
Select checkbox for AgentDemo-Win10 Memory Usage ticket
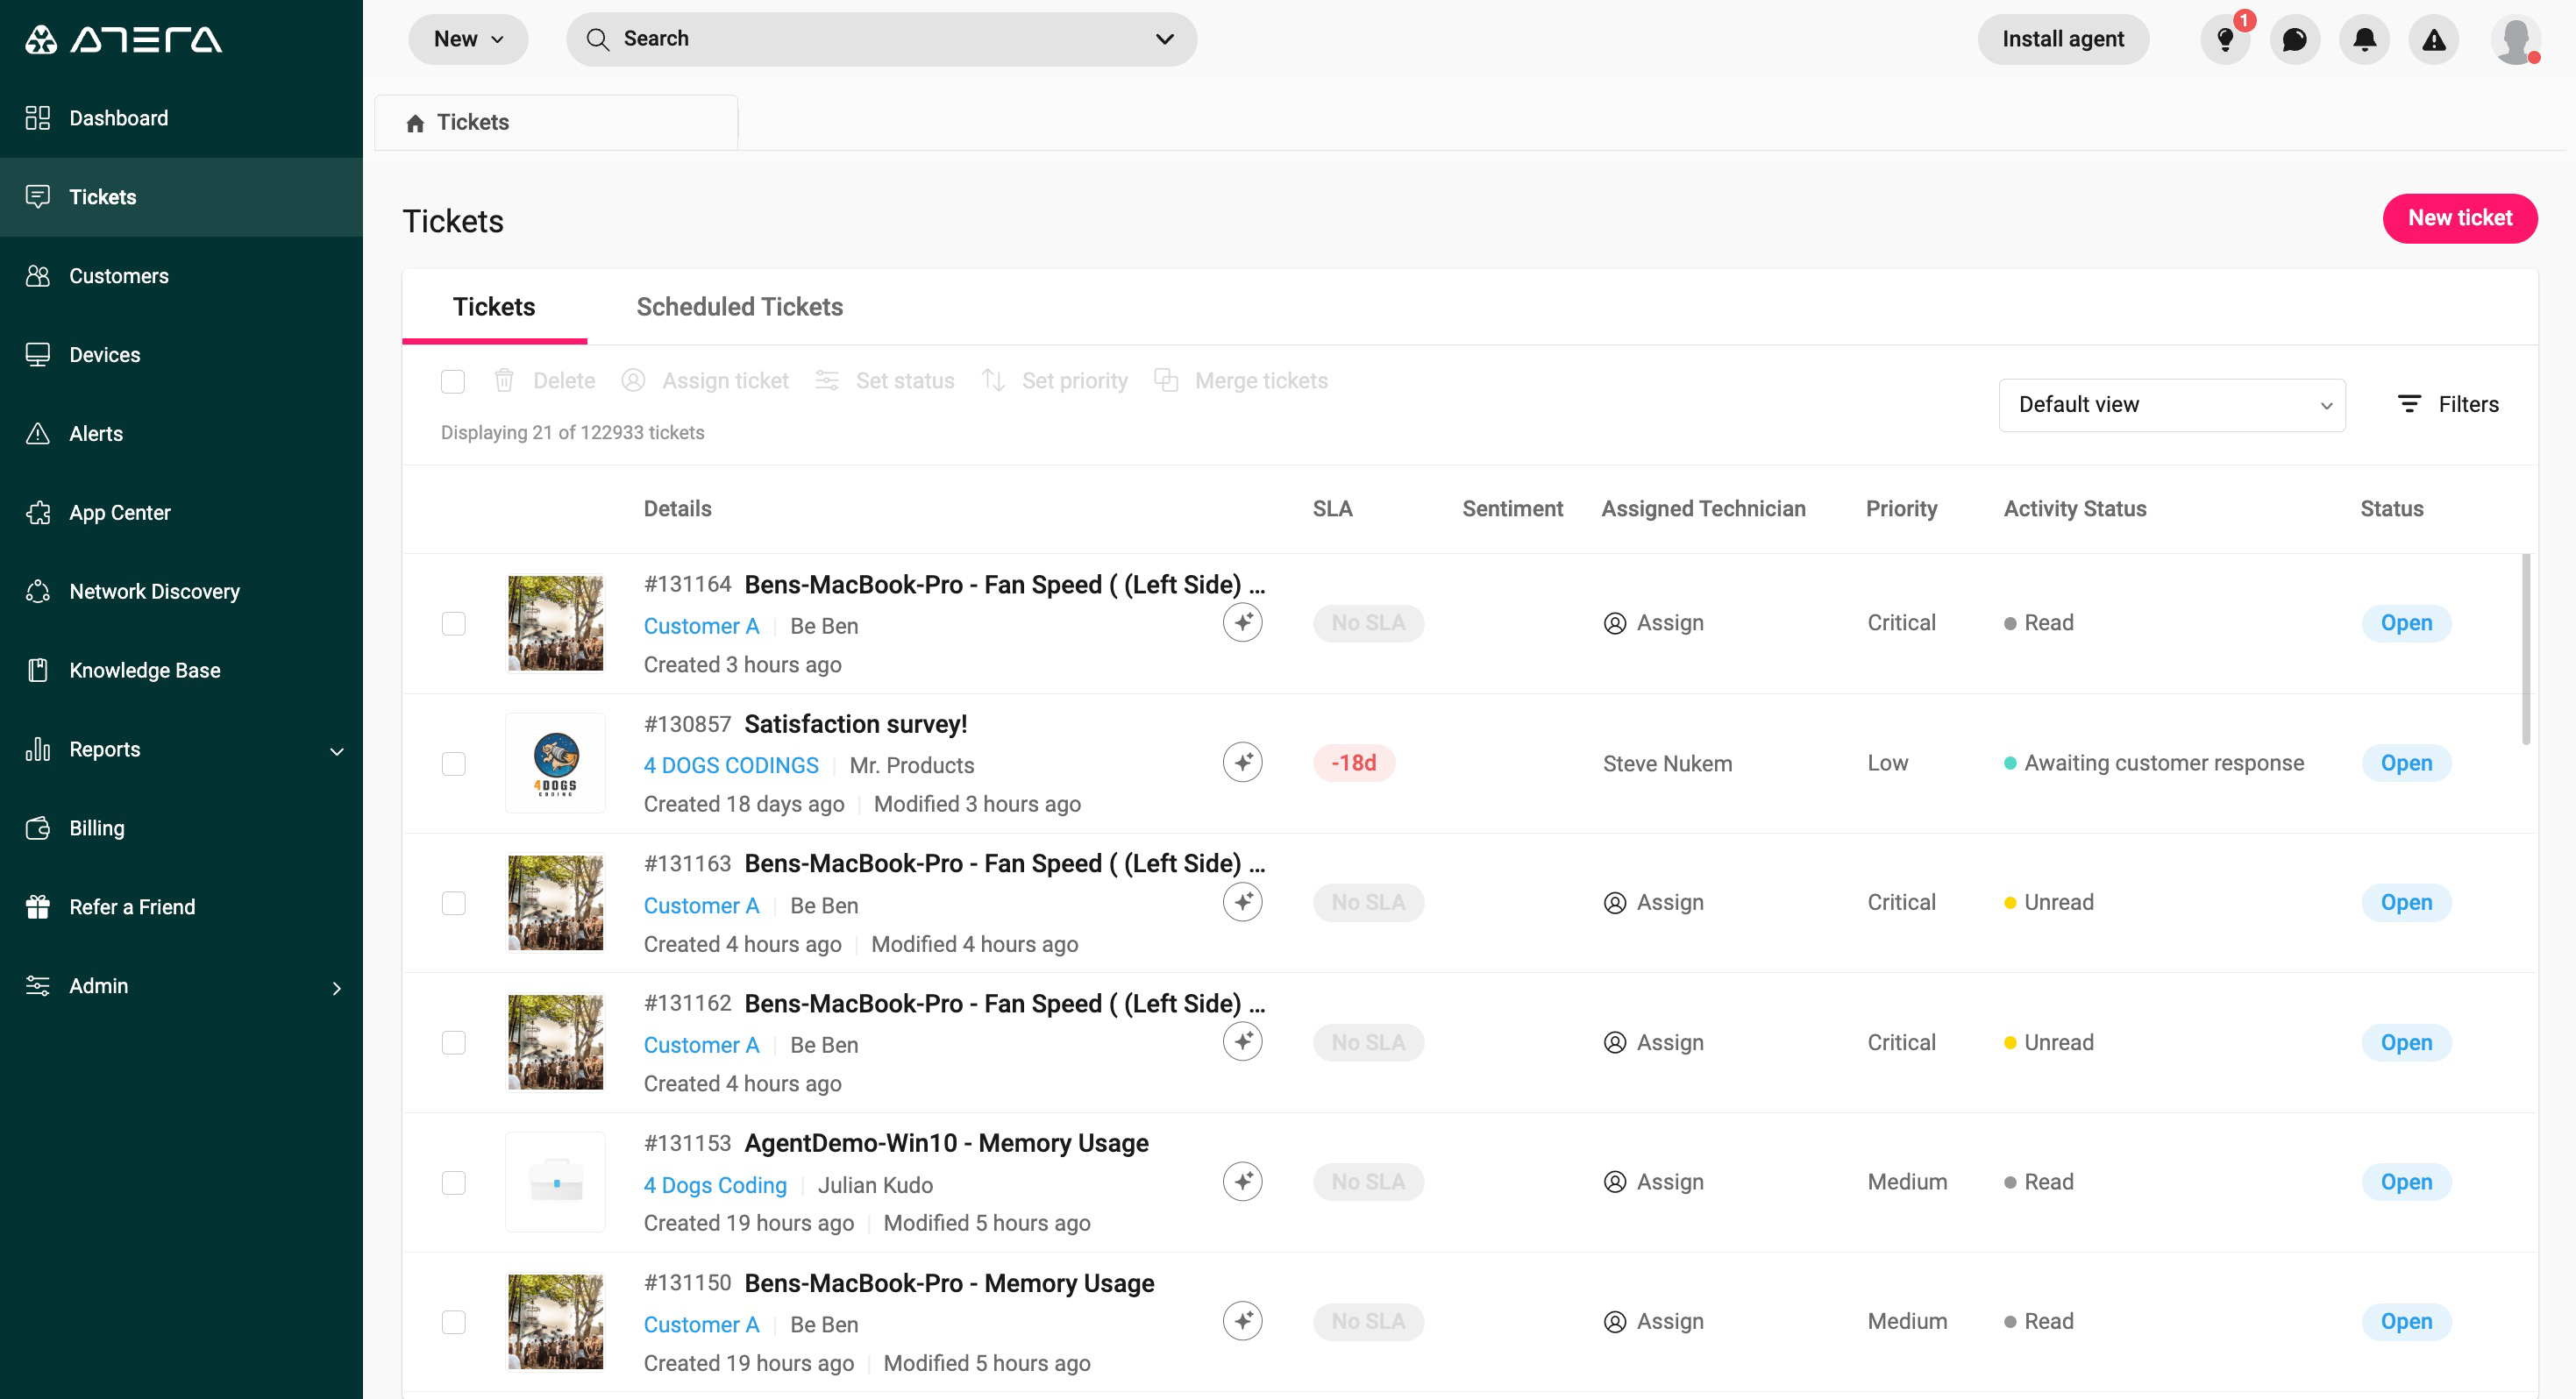click(x=453, y=1182)
